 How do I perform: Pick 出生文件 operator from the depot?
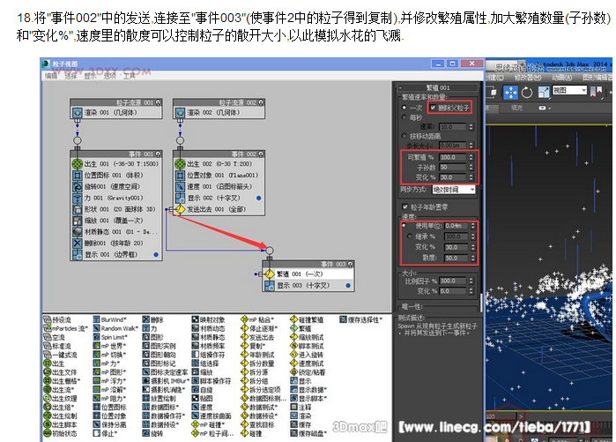pyautogui.click(x=60, y=372)
